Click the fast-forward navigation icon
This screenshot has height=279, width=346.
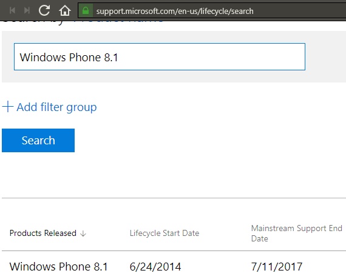[x=27, y=10]
